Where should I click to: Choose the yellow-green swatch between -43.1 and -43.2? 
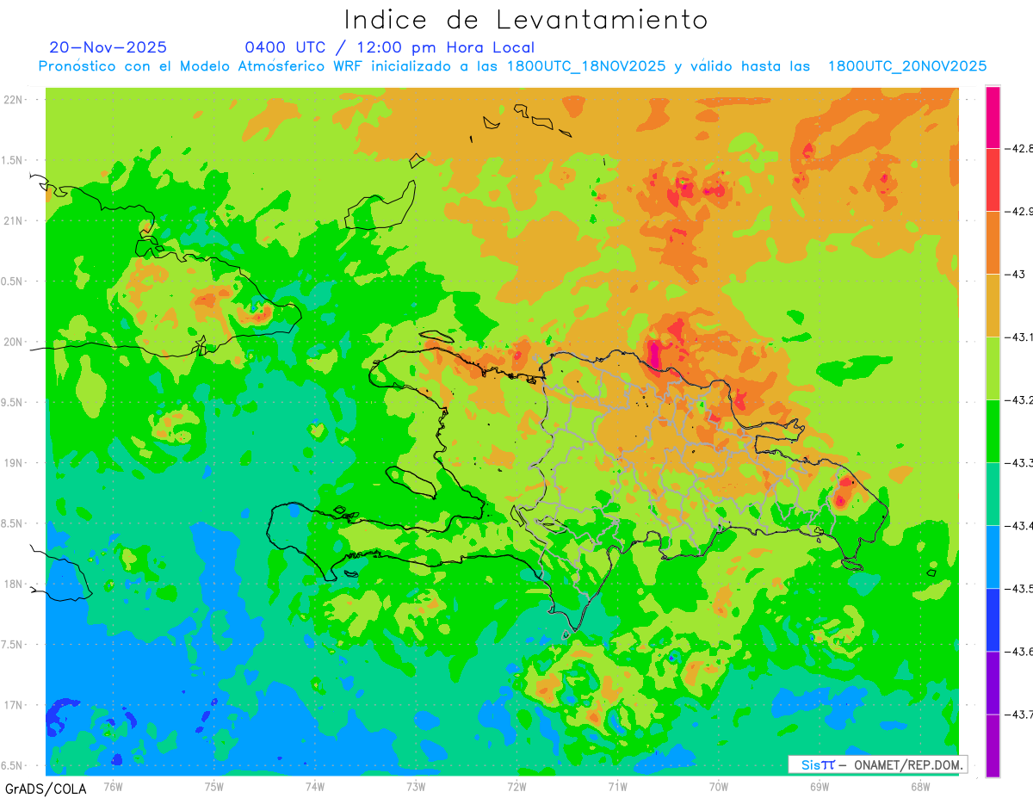click(993, 368)
